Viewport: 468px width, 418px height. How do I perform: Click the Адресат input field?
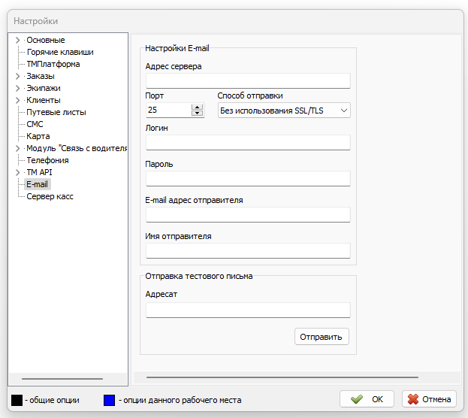point(248,310)
